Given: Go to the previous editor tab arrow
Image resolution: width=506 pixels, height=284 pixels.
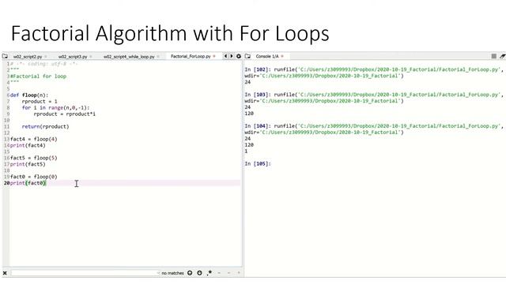Looking at the screenshot, I should pos(225,56).
